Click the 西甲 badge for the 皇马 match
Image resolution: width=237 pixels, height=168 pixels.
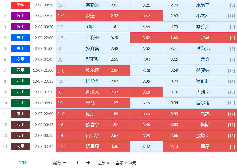[x=20, y=103]
